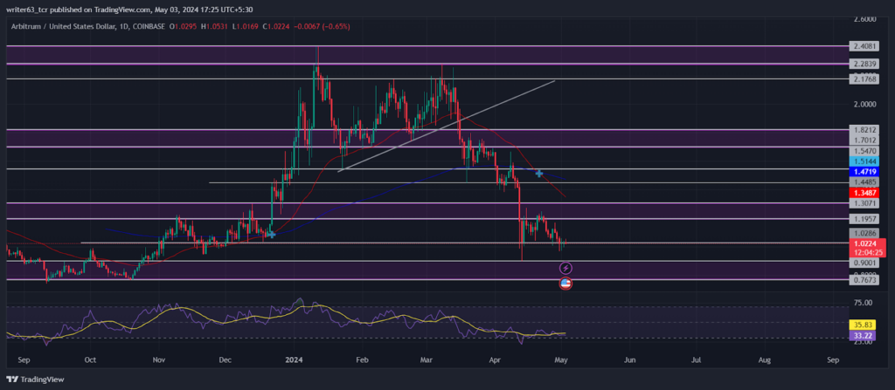
Task: Click the red 1.3487 moving average label
Action: click(863, 193)
